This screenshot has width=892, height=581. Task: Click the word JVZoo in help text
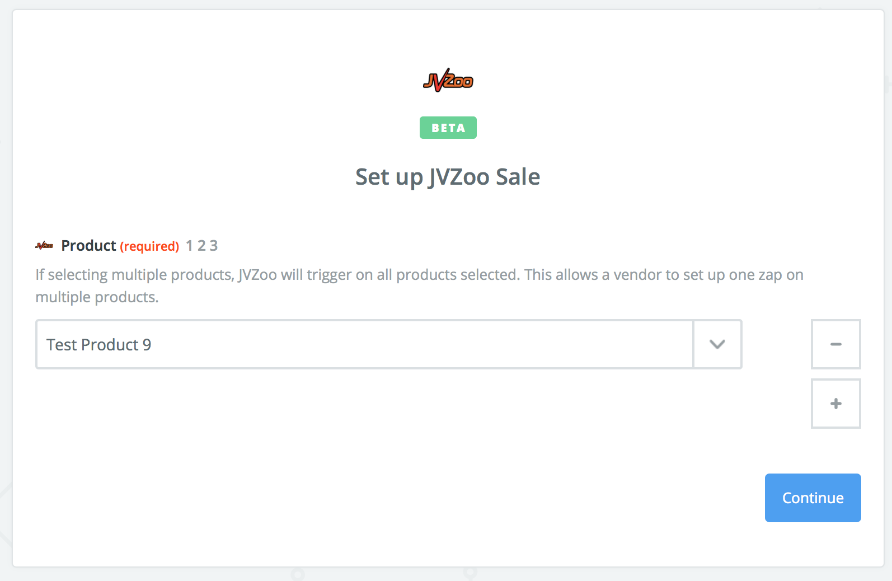coord(257,275)
